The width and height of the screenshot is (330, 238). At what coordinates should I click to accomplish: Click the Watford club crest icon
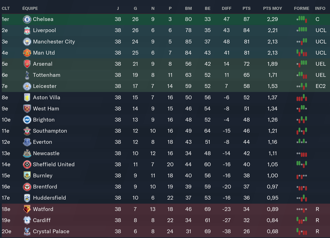[27, 209]
